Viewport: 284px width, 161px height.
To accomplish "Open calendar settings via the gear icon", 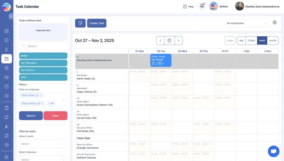I will click(275, 23).
